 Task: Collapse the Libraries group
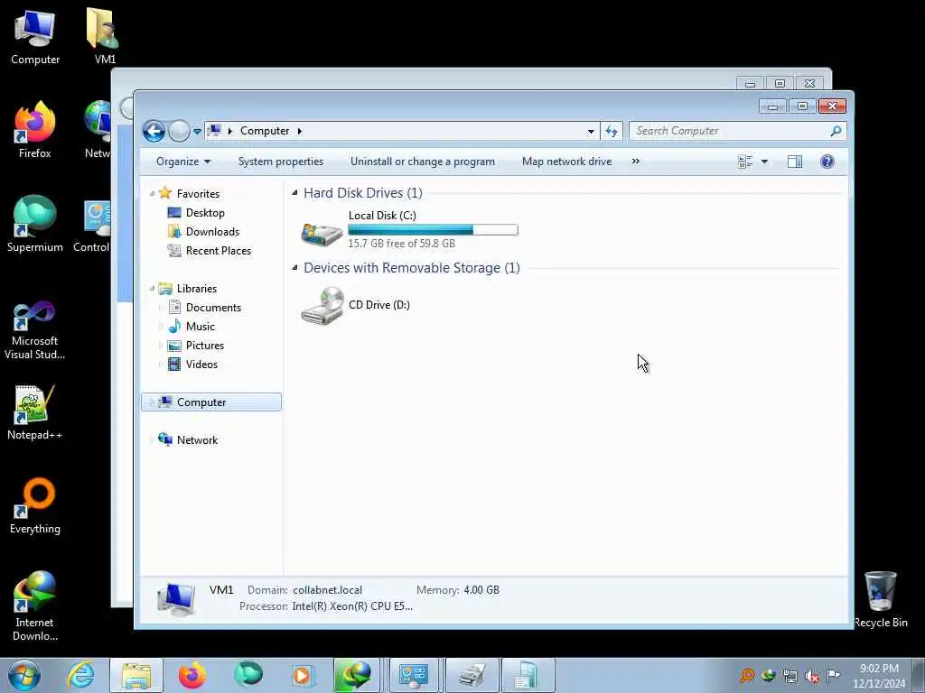[x=152, y=288]
